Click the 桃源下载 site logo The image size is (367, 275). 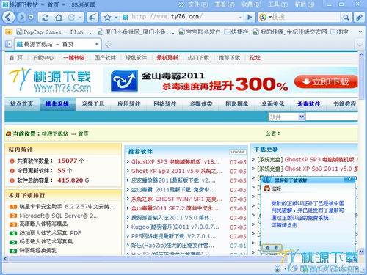[50, 80]
